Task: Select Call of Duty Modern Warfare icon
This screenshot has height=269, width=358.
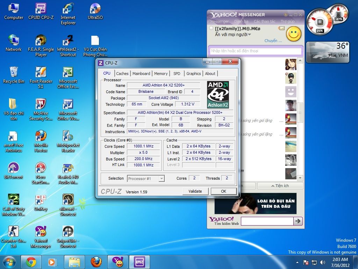Action: (14, 205)
